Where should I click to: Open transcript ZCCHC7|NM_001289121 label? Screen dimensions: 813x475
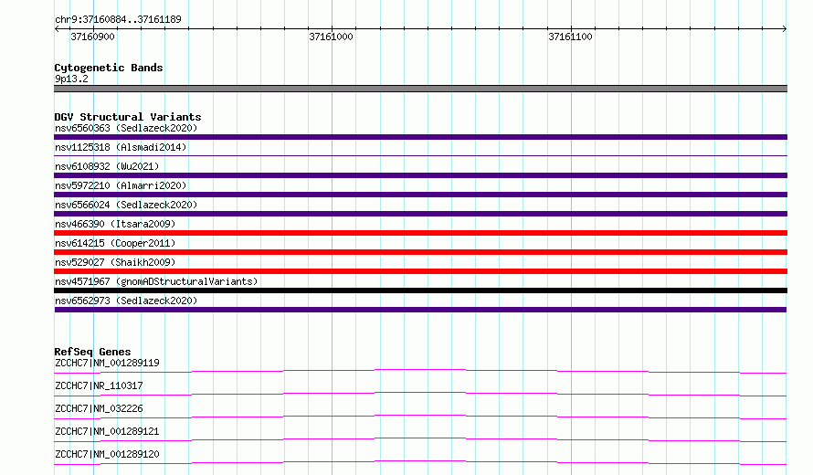[107, 431]
